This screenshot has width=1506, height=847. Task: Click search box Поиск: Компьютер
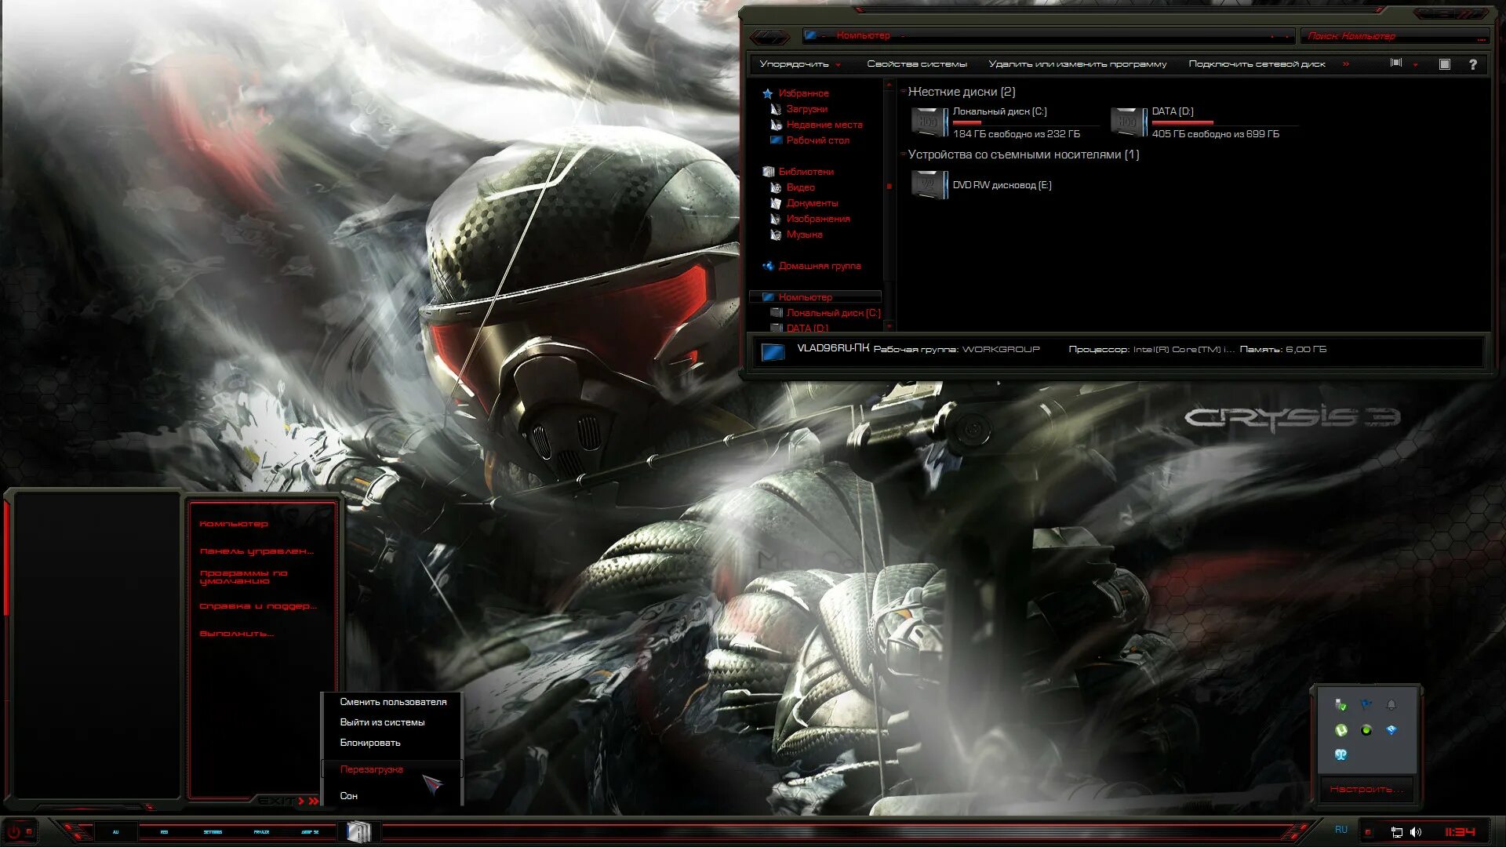pyautogui.click(x=1395, y=36)
